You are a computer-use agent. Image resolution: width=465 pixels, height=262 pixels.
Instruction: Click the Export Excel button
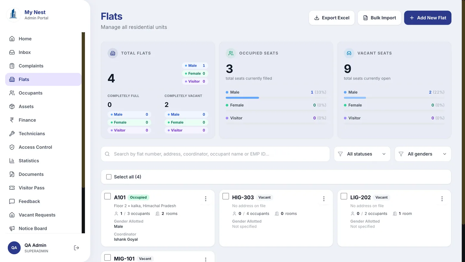(332, 18)
